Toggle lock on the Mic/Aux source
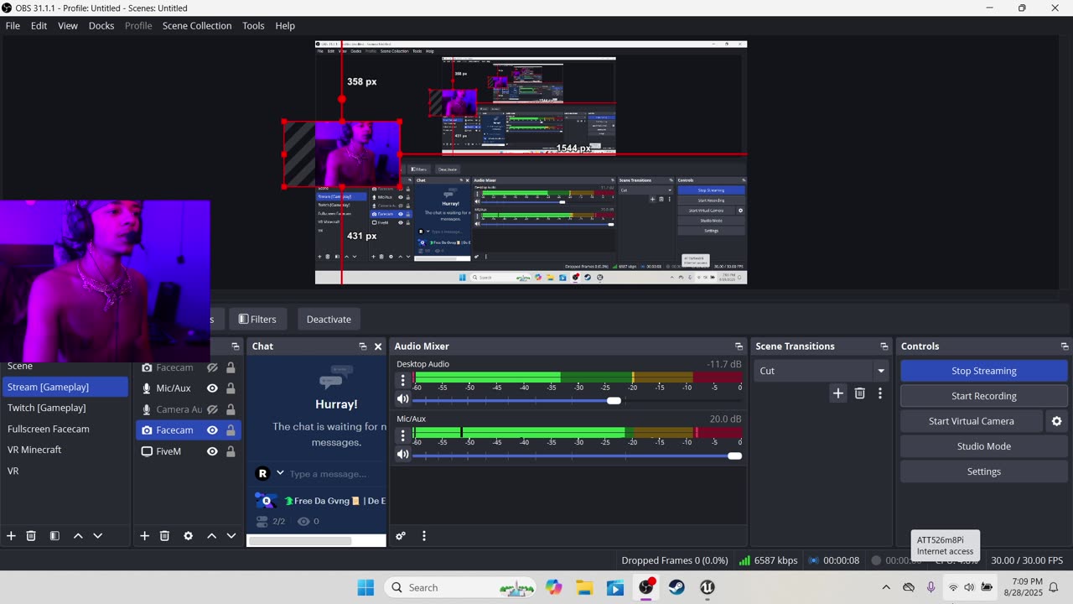1073x604 pixels. pyautogui.click(x=231, y=388)
